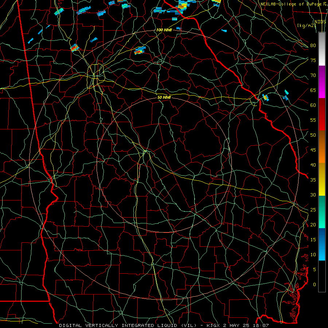Click the 45 value on the legend
Screen dimensions: 328x328
[x=313, y=150]
